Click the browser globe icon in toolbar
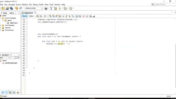176x99 pixels. pos(46,8)
